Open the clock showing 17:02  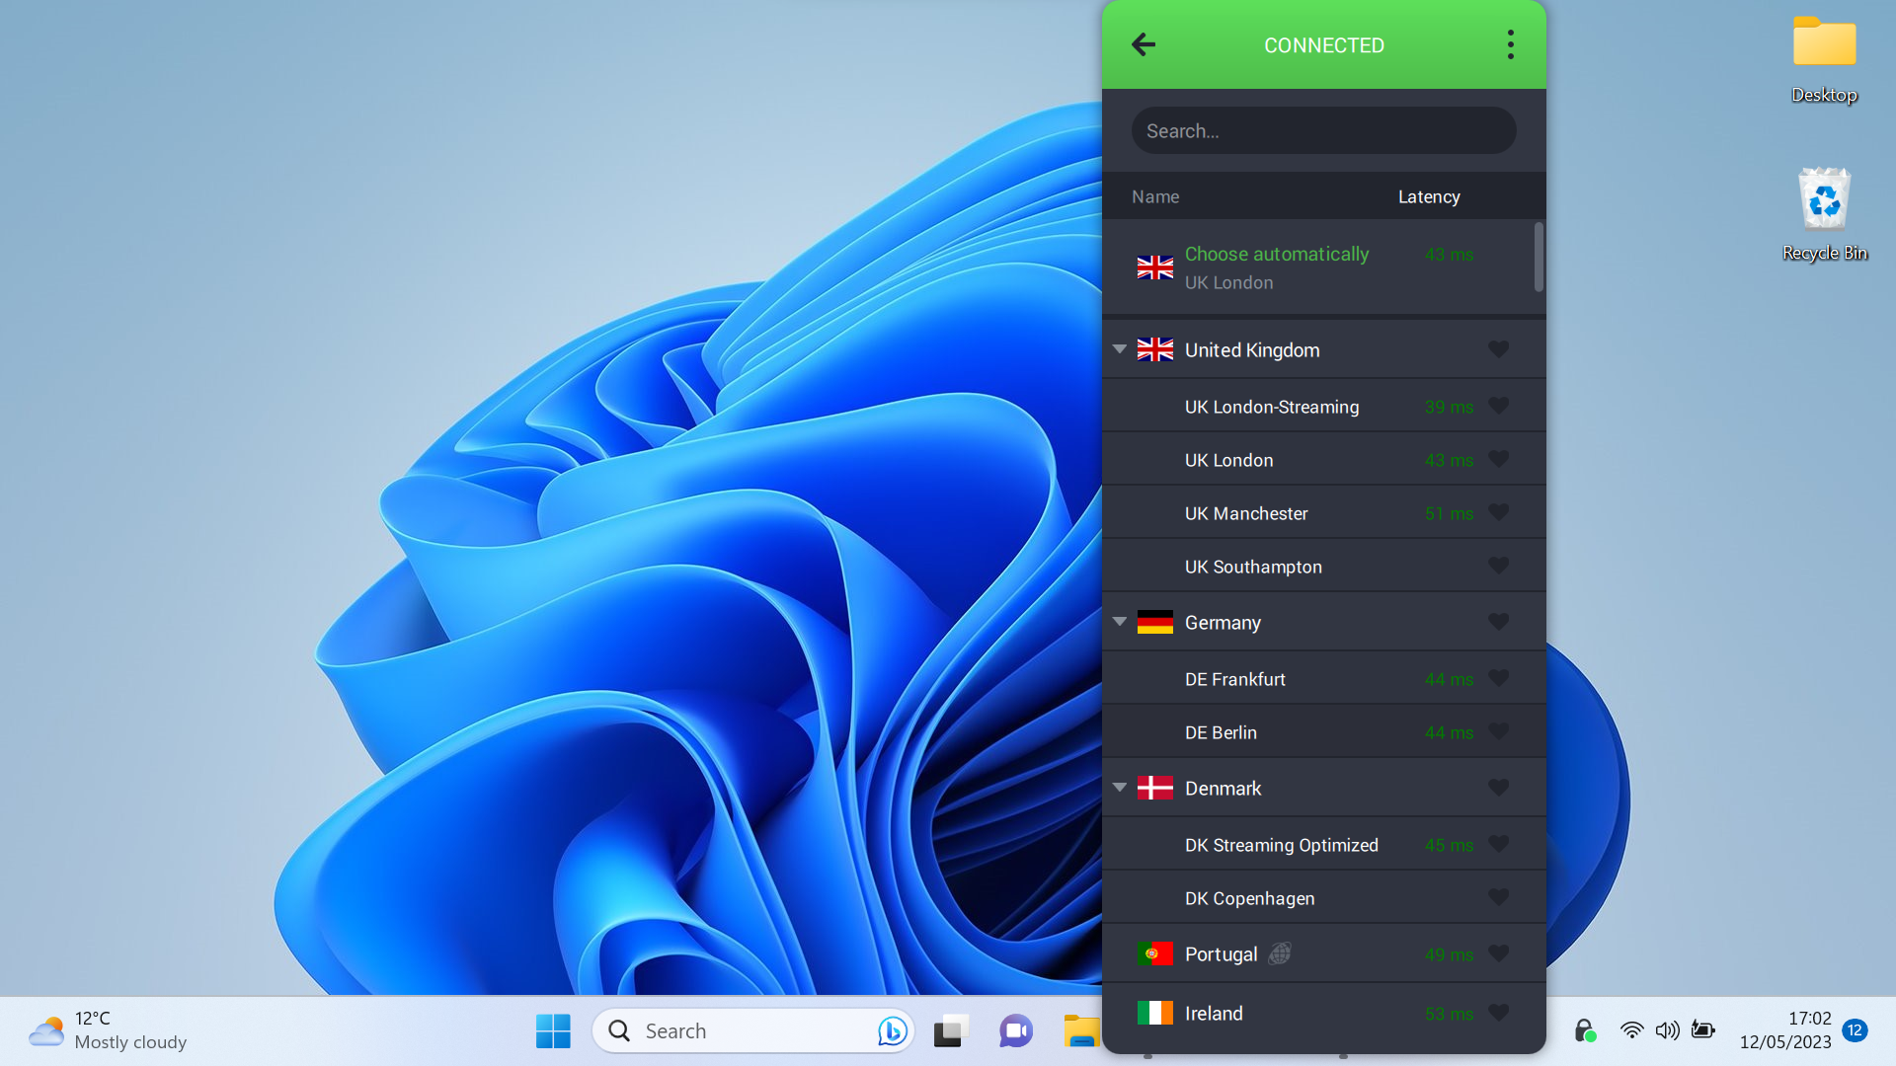coord(1785,1030)
